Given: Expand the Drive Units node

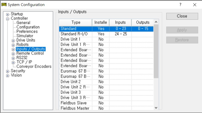Looking at the screenshot, I should coord(13,40).
